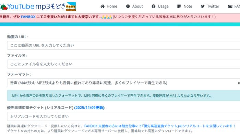
Task: Follow the FANBOX link in pink banner
Action: (28, 17)
